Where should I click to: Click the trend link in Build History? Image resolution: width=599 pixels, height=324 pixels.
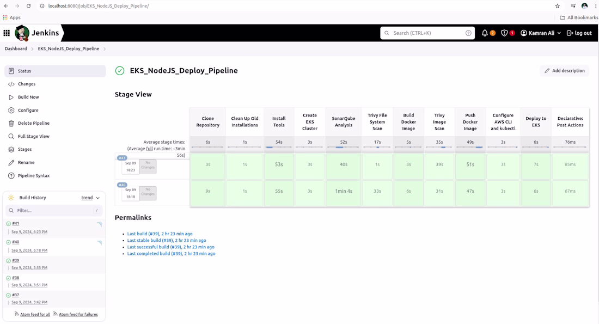(87, 198)
